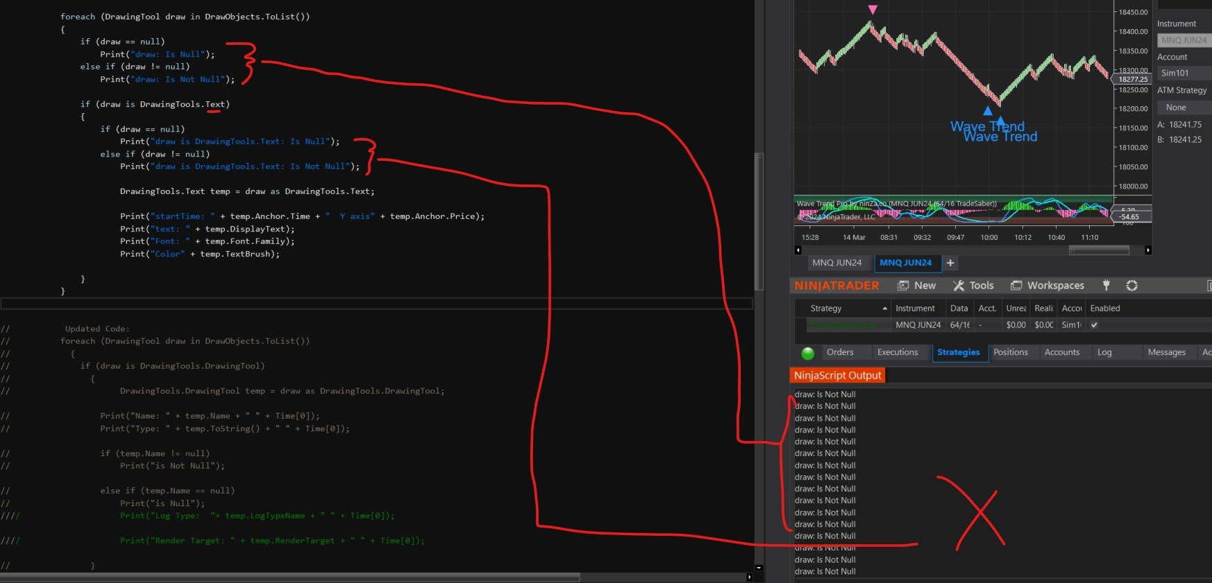The image size is (1212, 583).
Task: Toggle the Enabled checkbox for the strategy
Action: tap(1094, 325)
